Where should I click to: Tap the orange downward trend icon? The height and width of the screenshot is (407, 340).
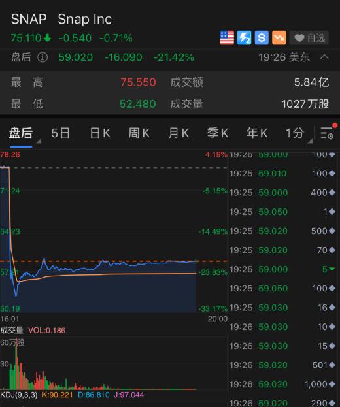(x=279, y=38)
